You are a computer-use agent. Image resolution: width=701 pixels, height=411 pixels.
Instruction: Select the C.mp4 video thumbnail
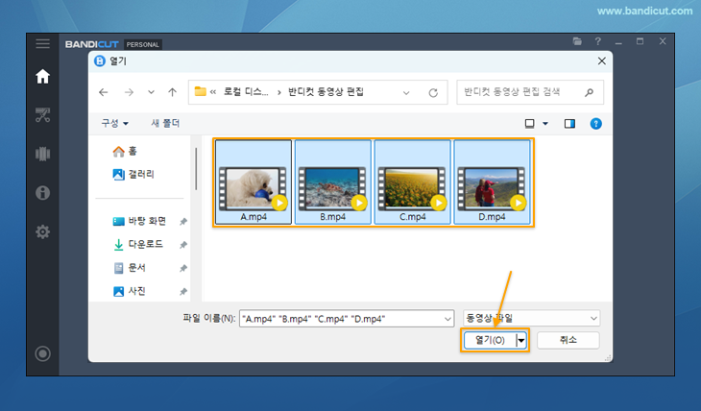pyautogui.click(x=412, y=182)
